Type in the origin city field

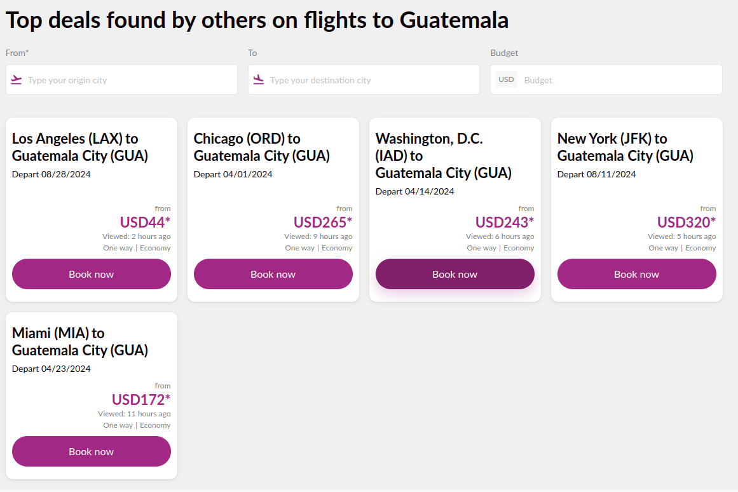click(x=127, y=80)
